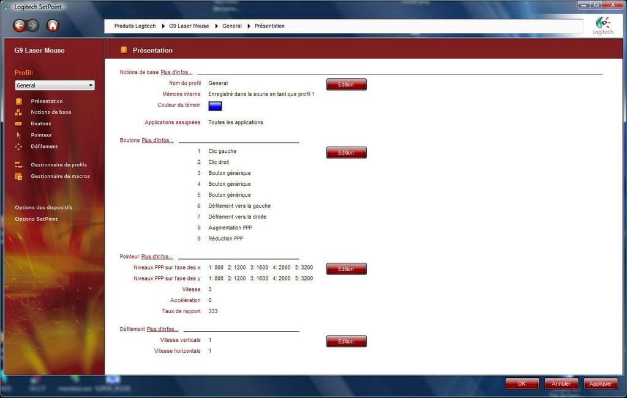Click Plus d'infos link for Notions de base
Screen dimensions: 627x398
click(x=176, y=72)
